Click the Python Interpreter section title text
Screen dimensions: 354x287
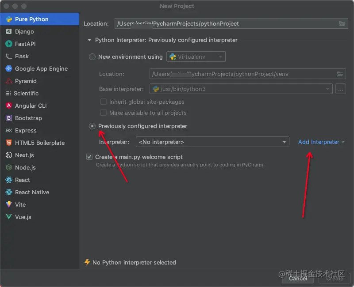coord(166,40)
